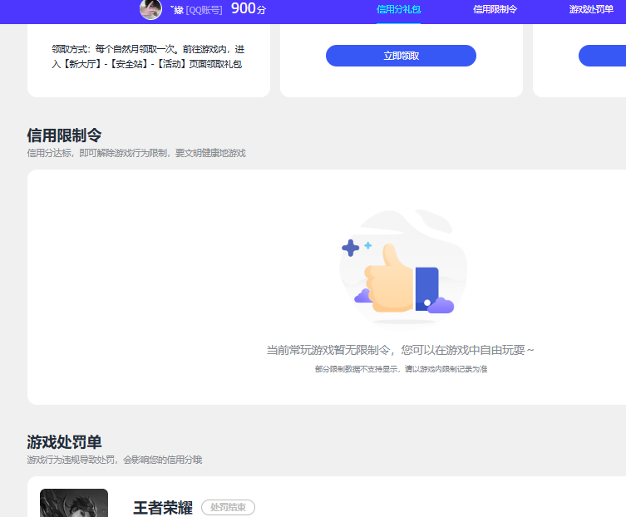The image size is (626, 517).
Task: Click the 处罚结束 status badge
Action: 228,507
